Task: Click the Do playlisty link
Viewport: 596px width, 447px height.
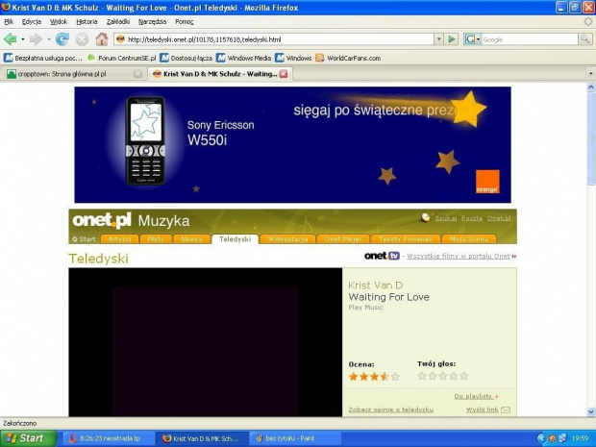Action: [x=476, y=396]
